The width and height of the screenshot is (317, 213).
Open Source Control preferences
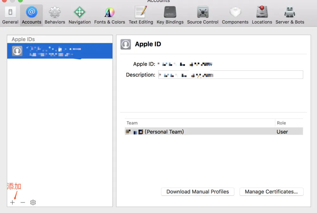[x=203, y=15]
